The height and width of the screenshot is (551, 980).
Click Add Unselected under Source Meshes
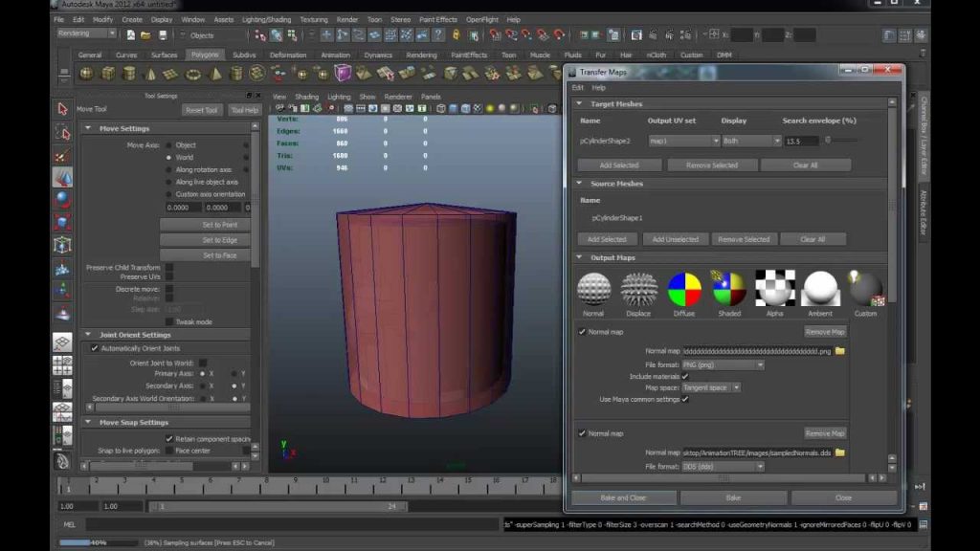(x=675, y=239)
